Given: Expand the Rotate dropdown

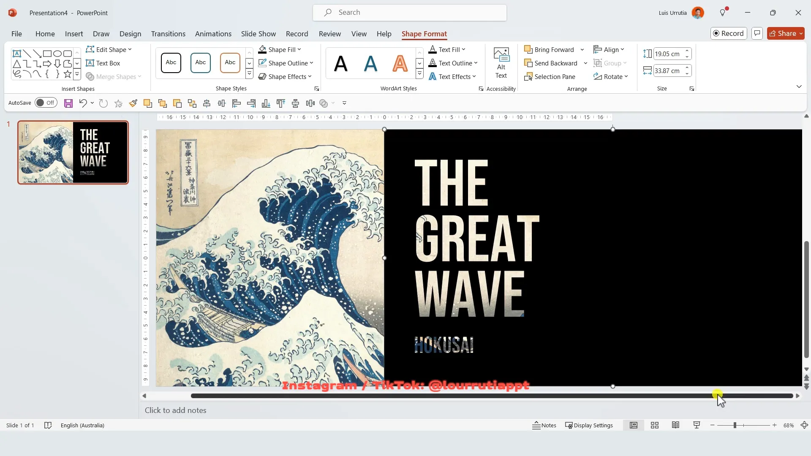Looking at the screenshot, I should [x=611, y=76].
